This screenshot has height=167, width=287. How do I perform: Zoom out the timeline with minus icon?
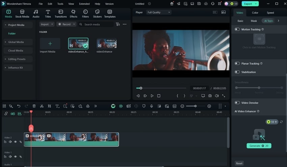click(182, 106)
